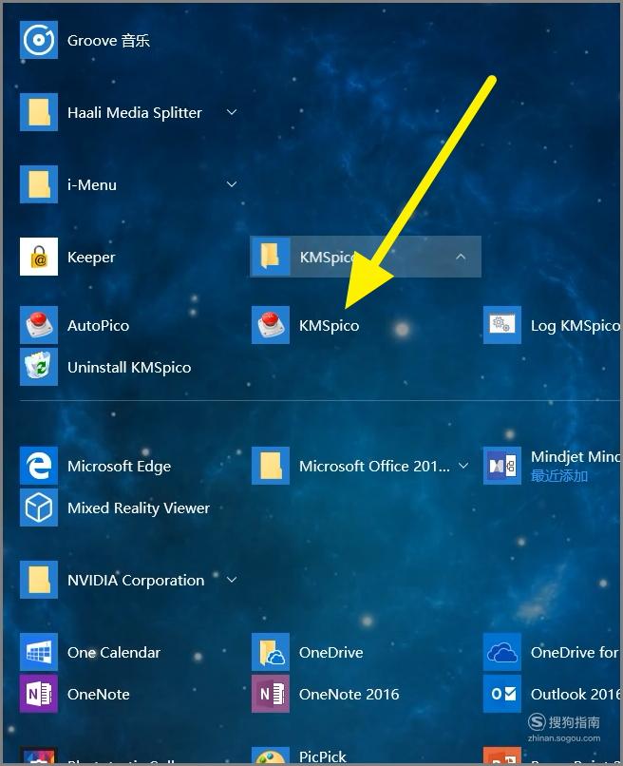623x766 pixels.
Task: Expand NVIDIA Corporation folder chevron
Action: (x=232, y=580)
